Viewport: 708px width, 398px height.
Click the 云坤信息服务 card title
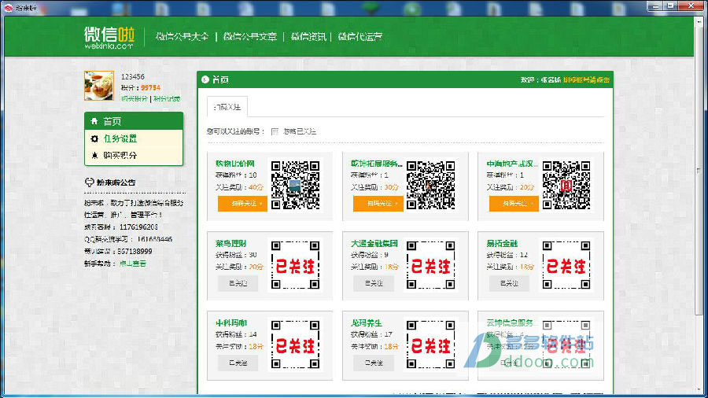tap(510, 323)
